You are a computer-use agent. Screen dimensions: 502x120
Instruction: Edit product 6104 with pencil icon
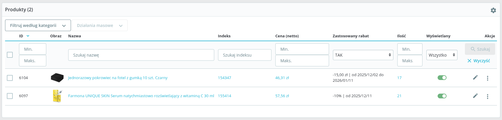(x=475, y=78)
